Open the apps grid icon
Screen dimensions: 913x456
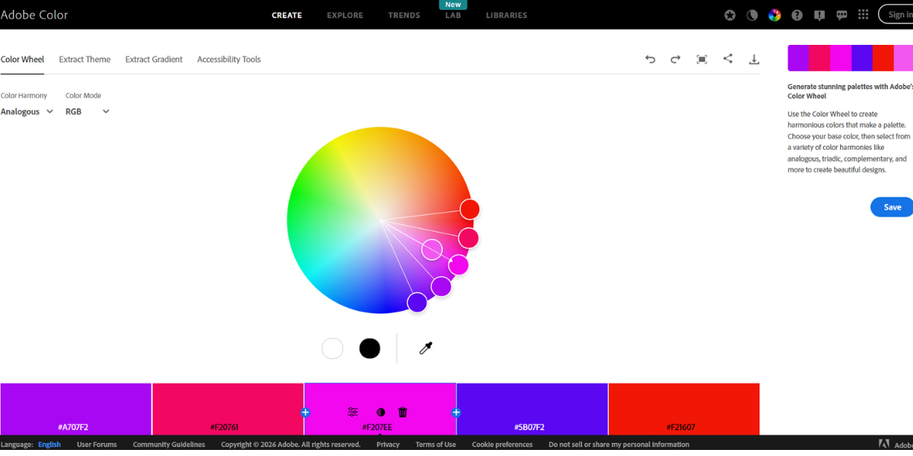[863, 14]
